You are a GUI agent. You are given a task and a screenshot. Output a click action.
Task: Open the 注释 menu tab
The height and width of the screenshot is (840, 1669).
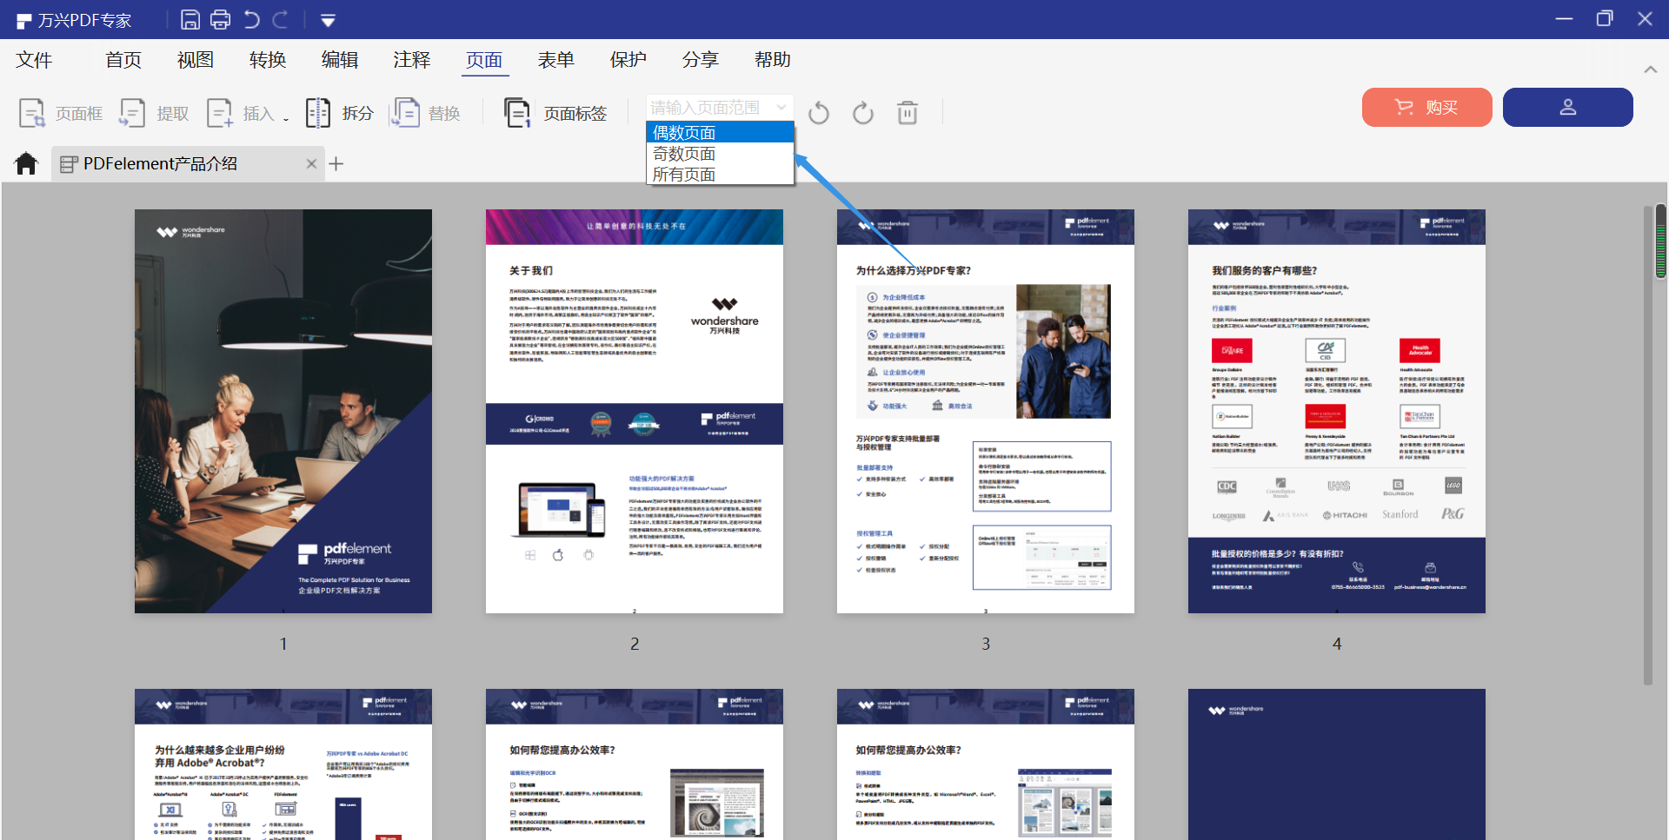411,60
